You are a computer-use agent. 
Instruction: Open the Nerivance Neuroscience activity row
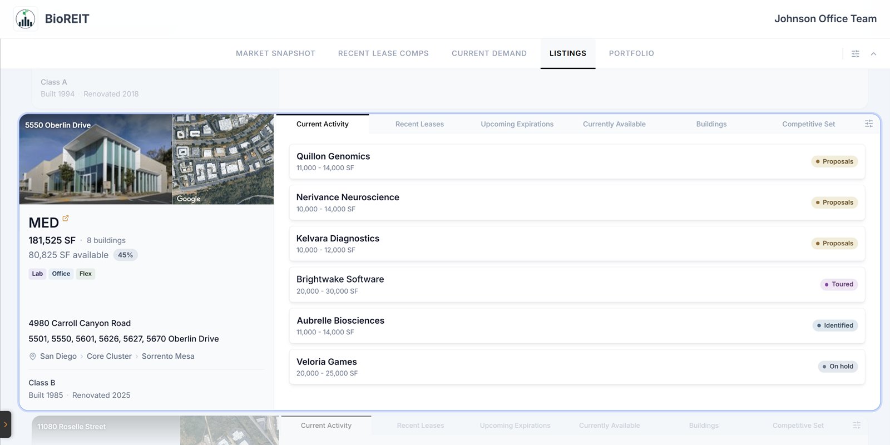[577, 202]
